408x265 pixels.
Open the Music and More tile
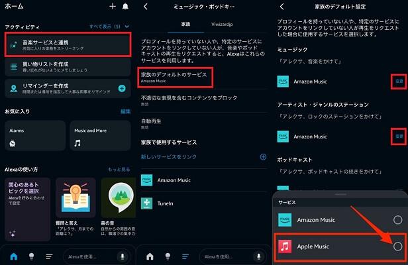click(100, 135)
